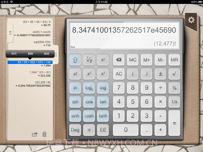The image size is (203, 152).
Task: Tap the sin key
Action: [75, 102]
